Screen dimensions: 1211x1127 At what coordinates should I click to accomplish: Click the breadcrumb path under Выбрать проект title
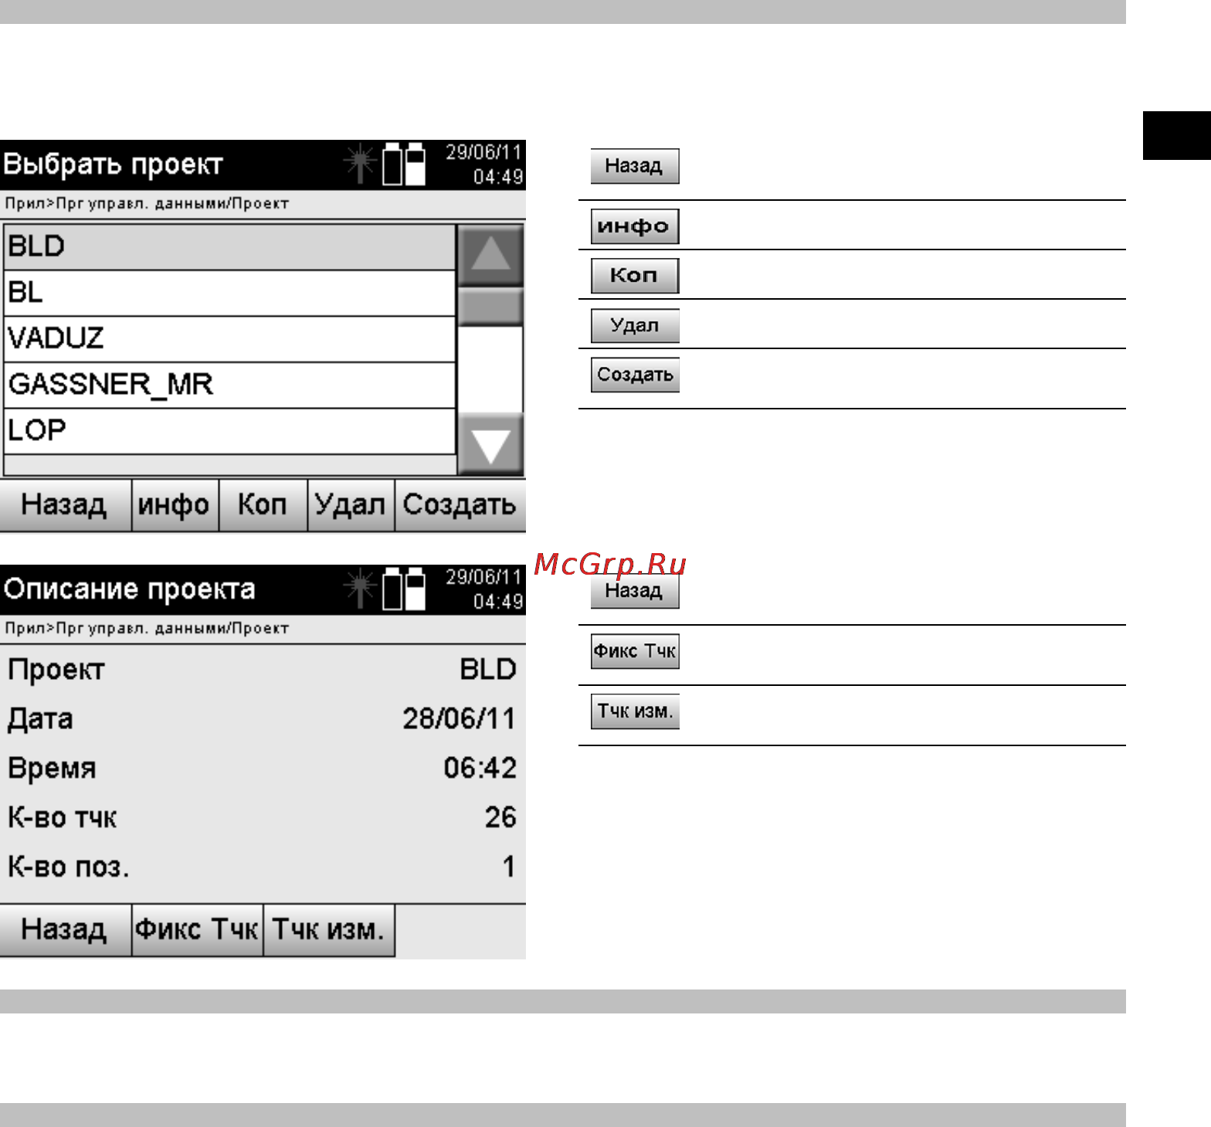click(x=147, y=204)
